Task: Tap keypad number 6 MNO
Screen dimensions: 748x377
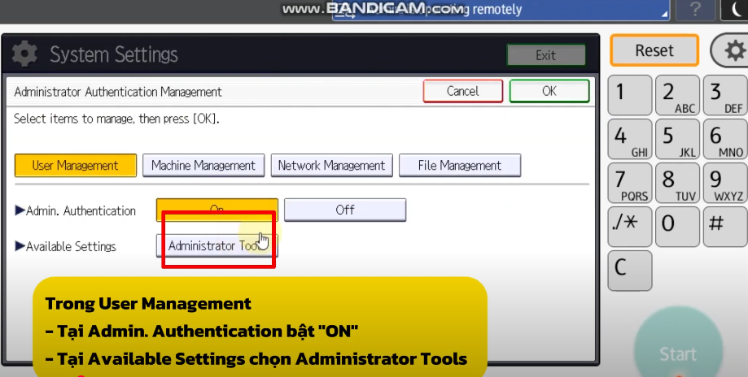Action: tap(725, 139)
